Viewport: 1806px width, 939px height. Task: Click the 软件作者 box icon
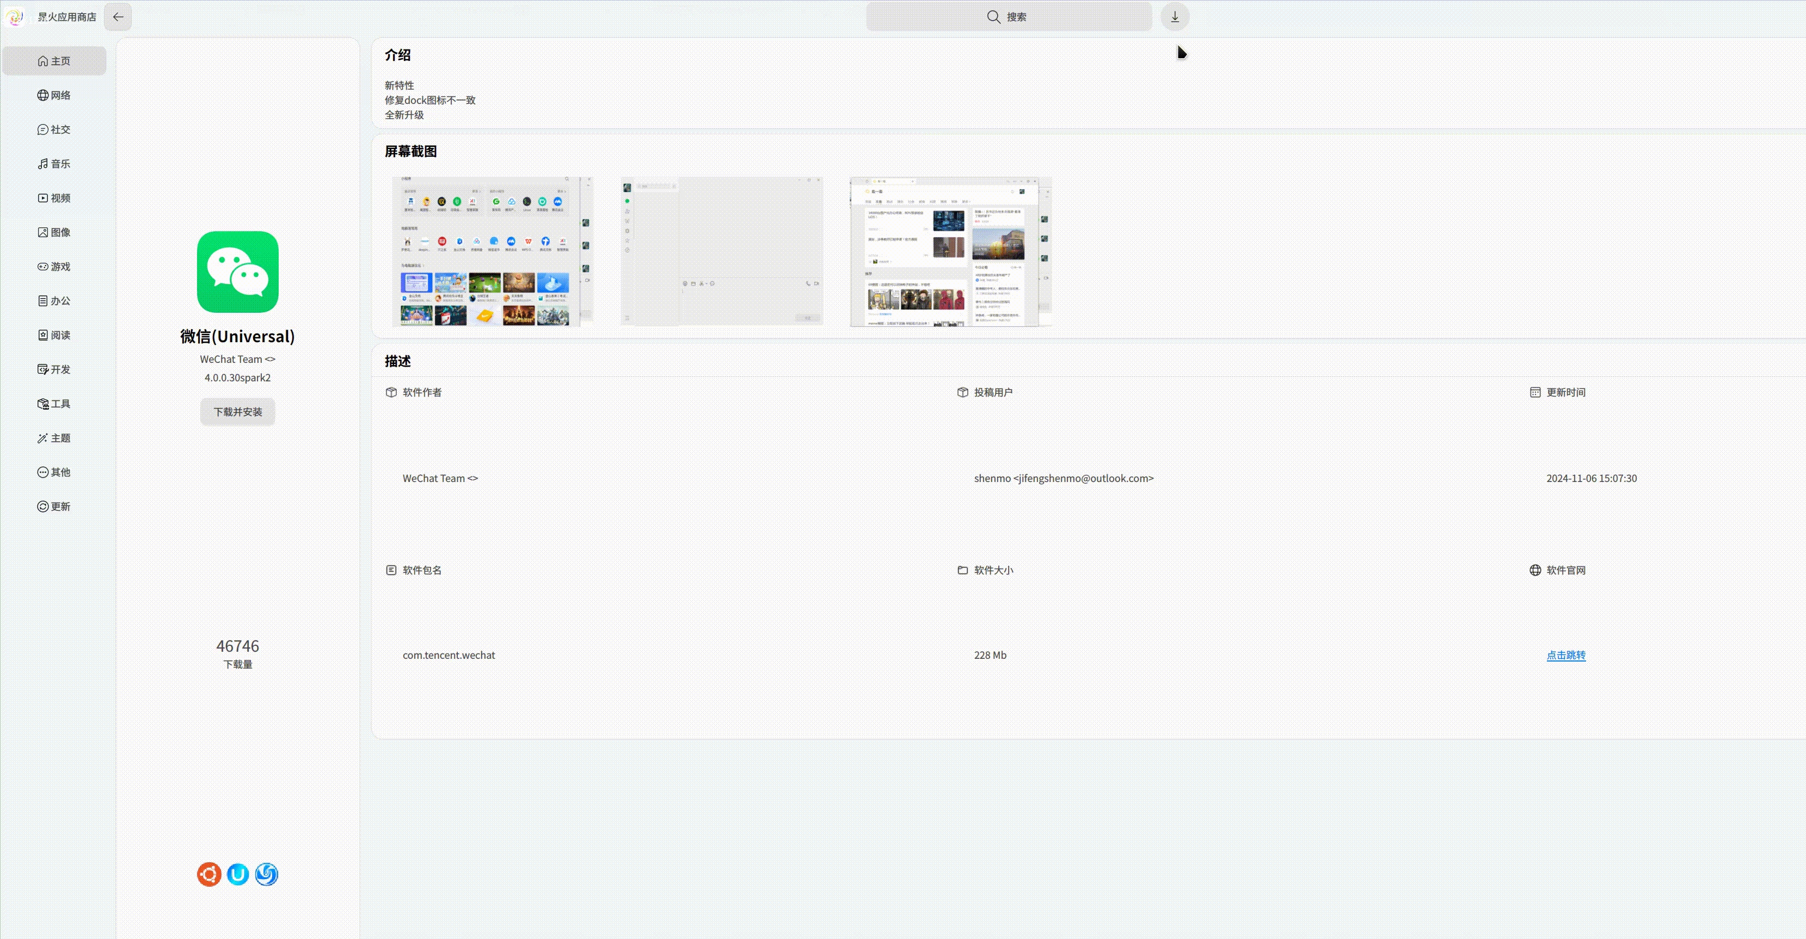(x=391, y=392)
